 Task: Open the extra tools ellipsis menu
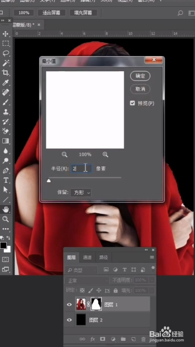(x=5, y=229)
